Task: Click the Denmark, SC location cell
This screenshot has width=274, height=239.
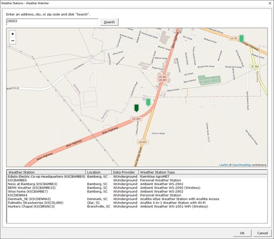Action: (x=97, y=199)
